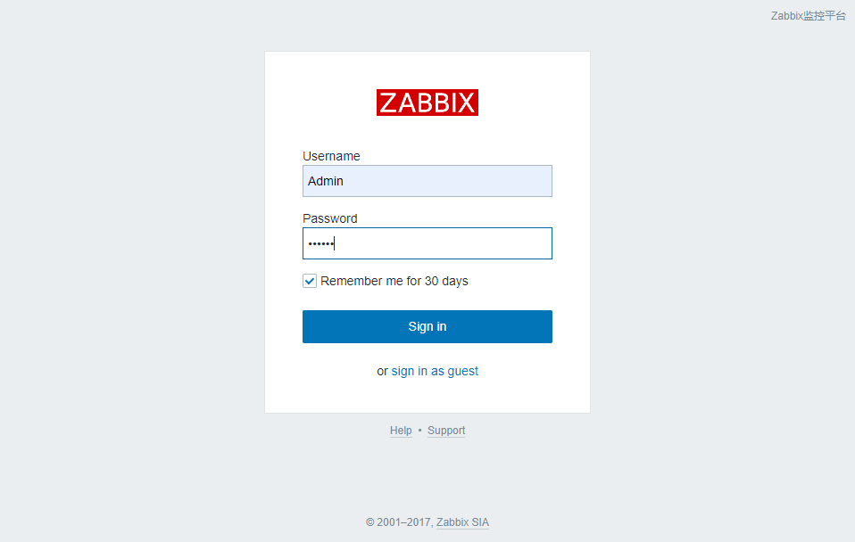
Task: Focus the Username input field
Action: (x=427, y=181)
